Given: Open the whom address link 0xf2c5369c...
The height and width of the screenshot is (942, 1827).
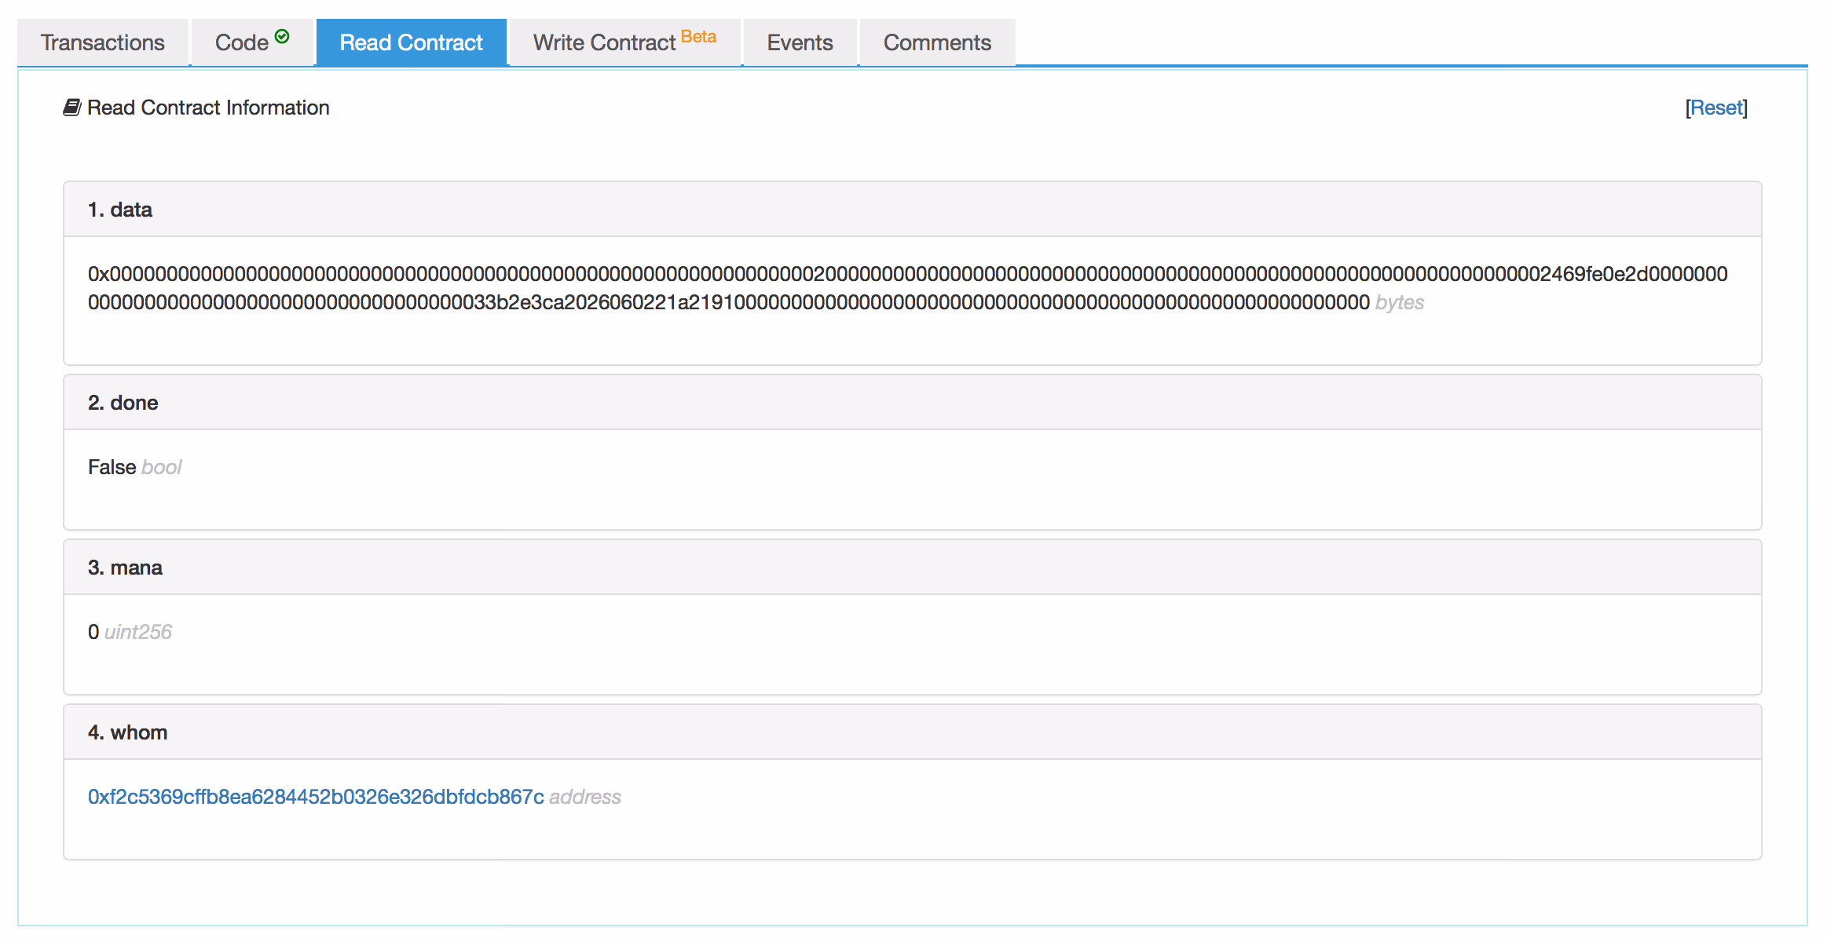Looking at the screenshot, I should (316, 797).
